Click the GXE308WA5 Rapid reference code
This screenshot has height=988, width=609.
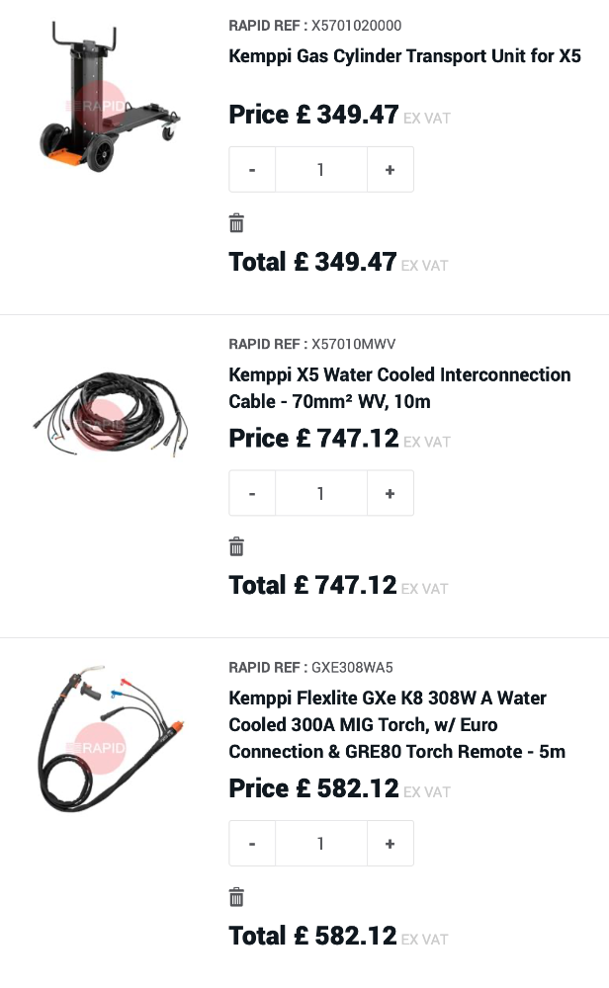352,667
